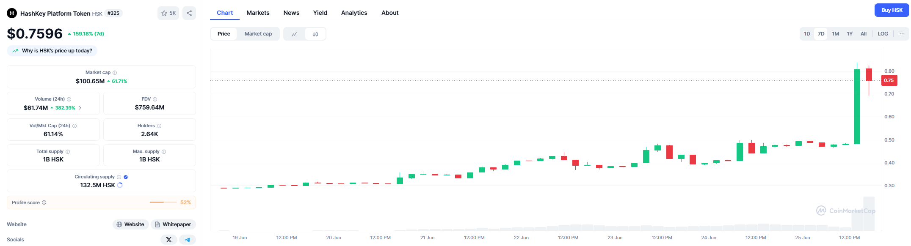Open Telegram social icon

coord(188,240)
